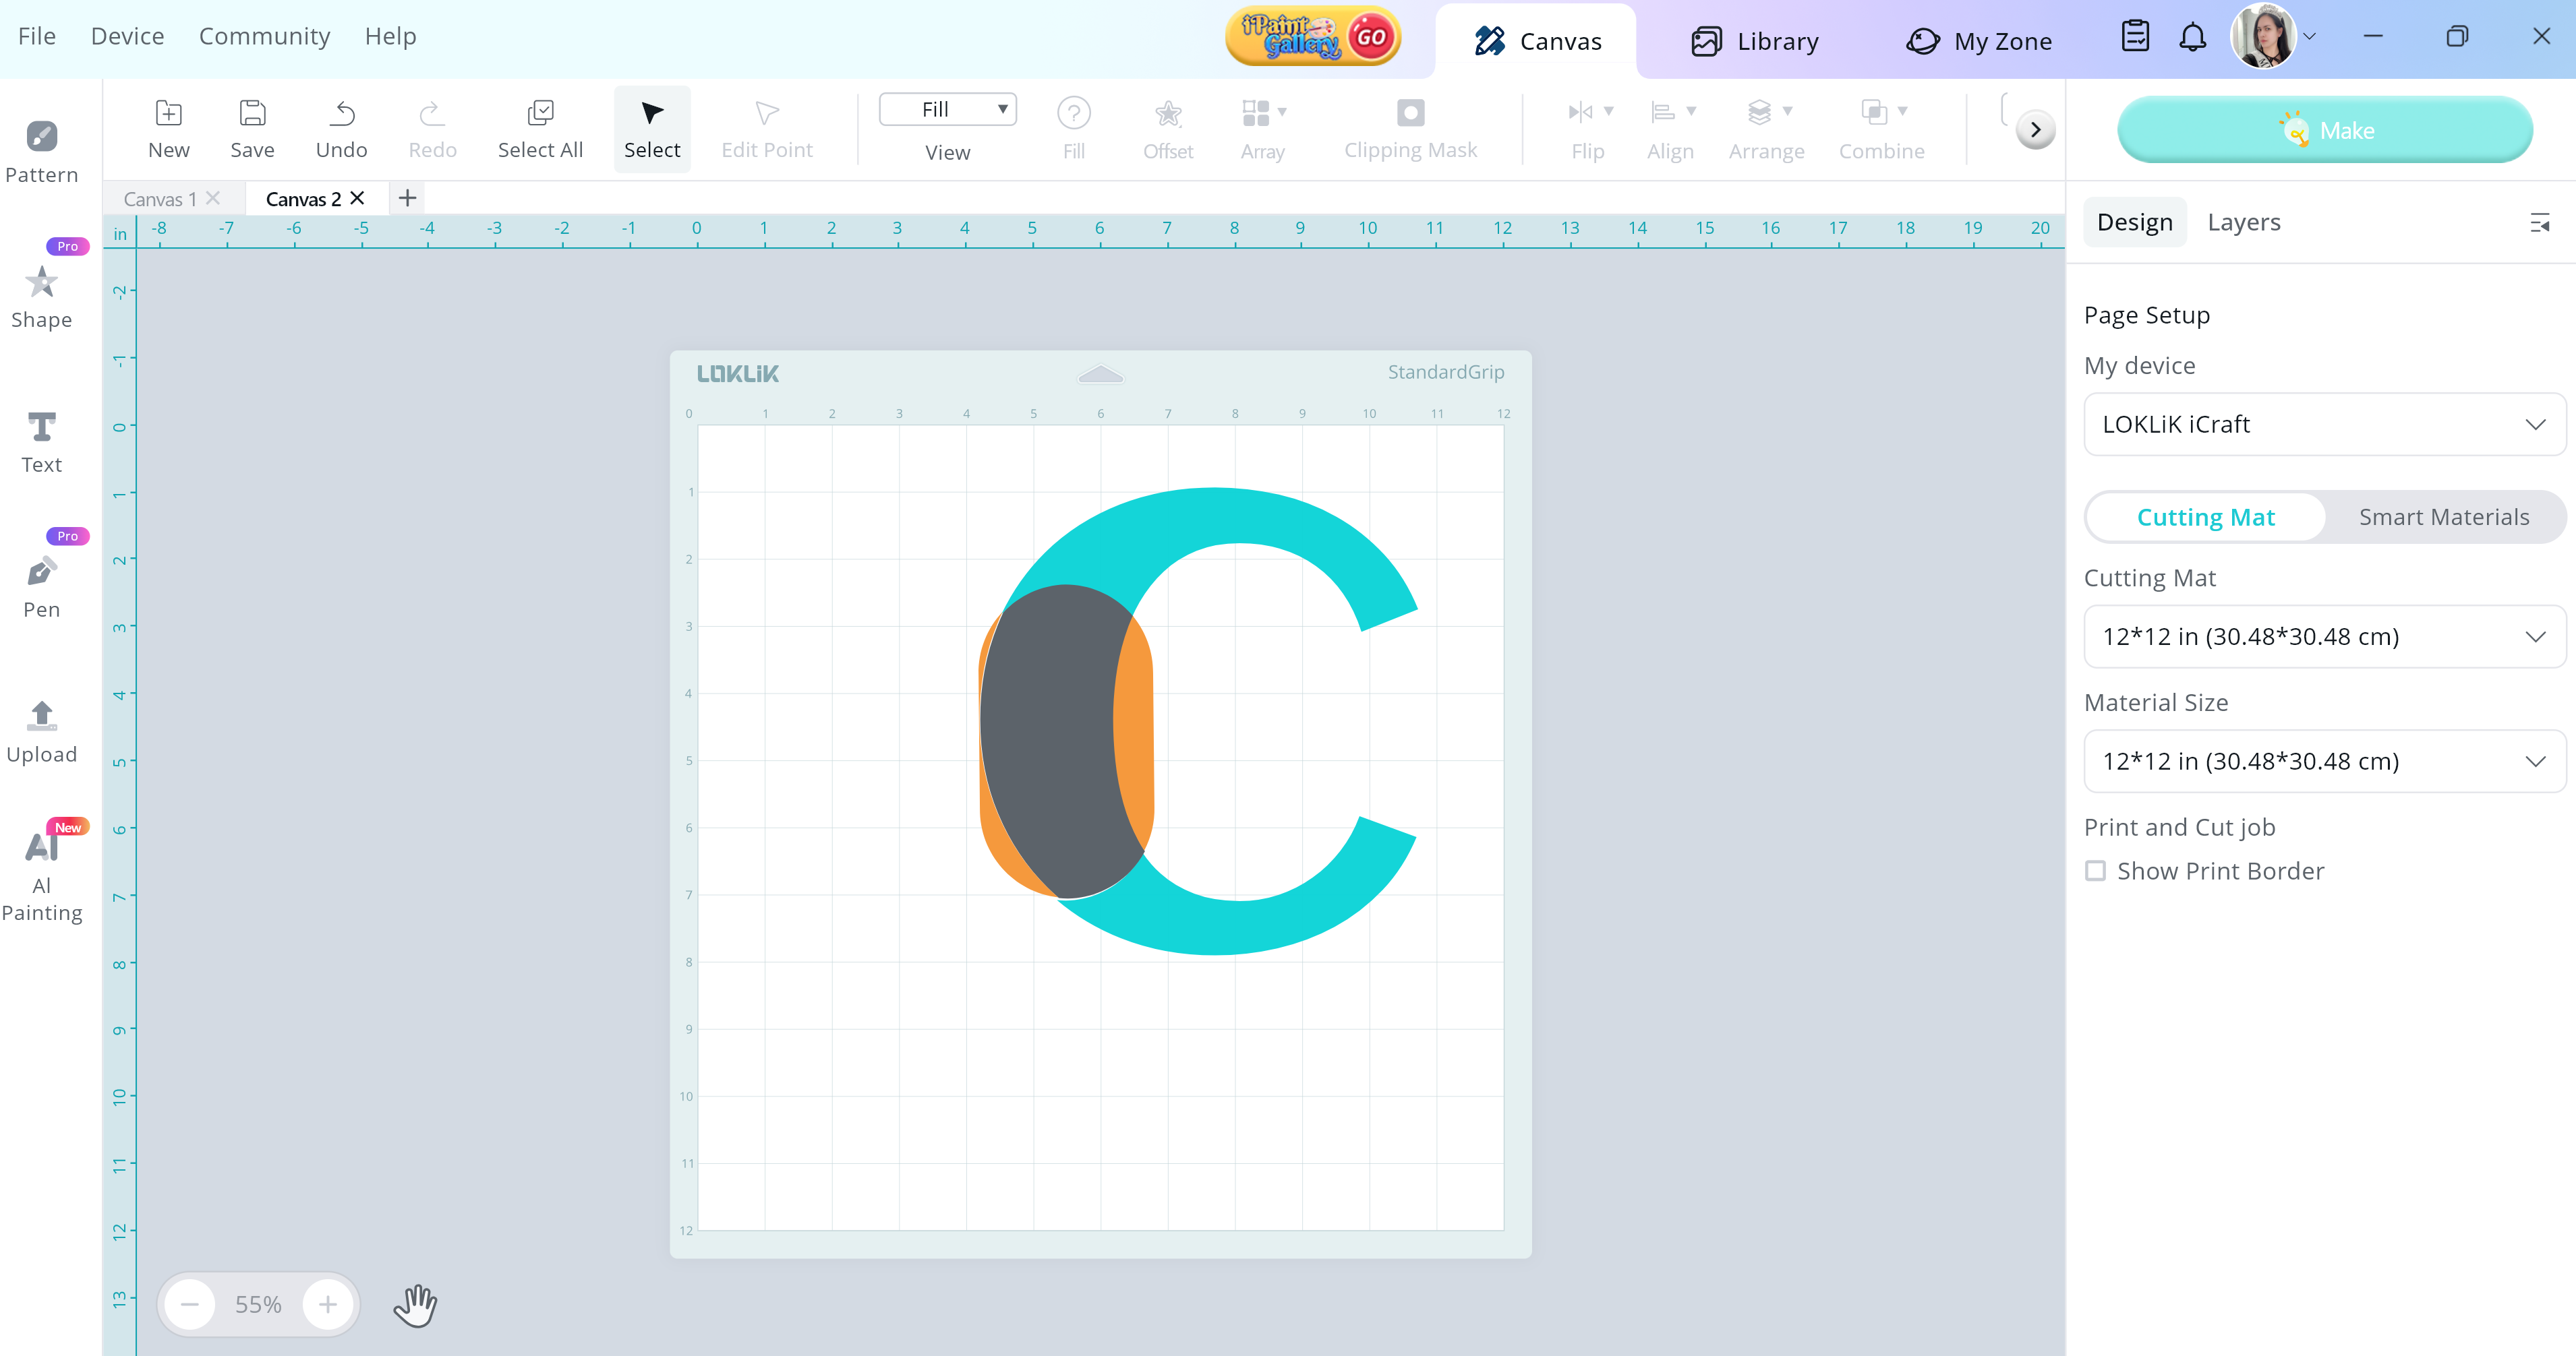Switch to Smart Materials option
2576x1356 pixels.
point(2443,517)
